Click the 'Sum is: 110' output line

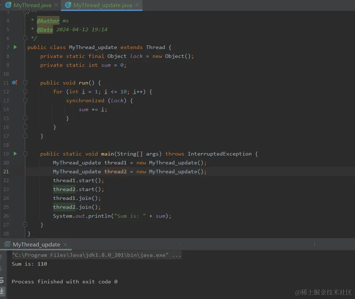30,264
